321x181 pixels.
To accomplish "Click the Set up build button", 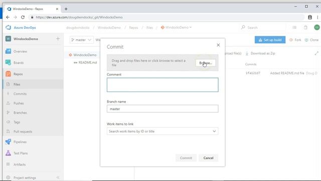I will click(x=270, y=40).
